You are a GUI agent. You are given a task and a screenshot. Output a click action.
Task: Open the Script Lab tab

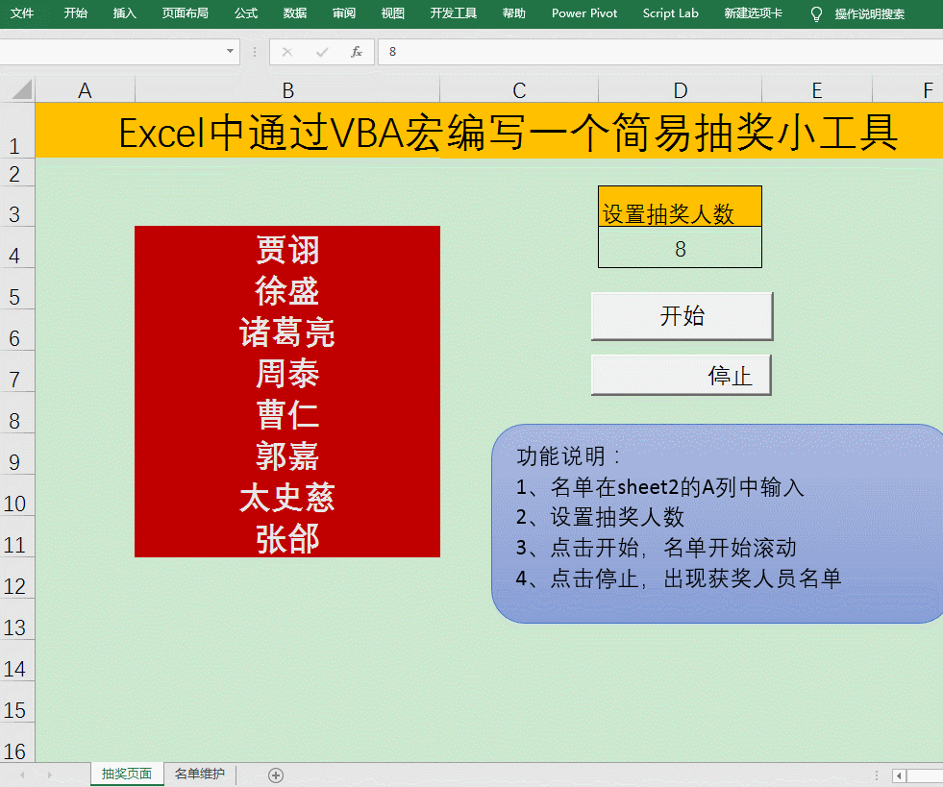pyautogui.click(x=671, y=13)
